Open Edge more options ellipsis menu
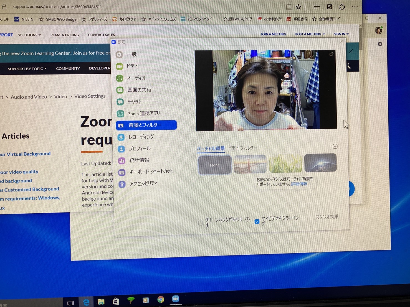The height and width of the screenshot is (307, 410). [x=355, y=7]
